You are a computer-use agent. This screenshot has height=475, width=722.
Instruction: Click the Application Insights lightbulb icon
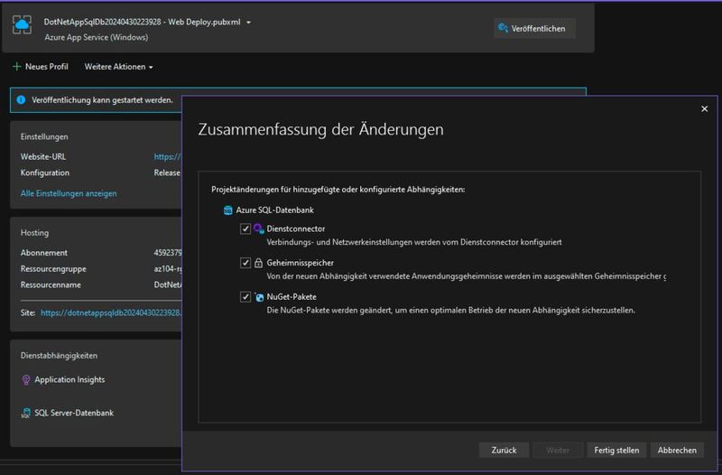(26, 380)
